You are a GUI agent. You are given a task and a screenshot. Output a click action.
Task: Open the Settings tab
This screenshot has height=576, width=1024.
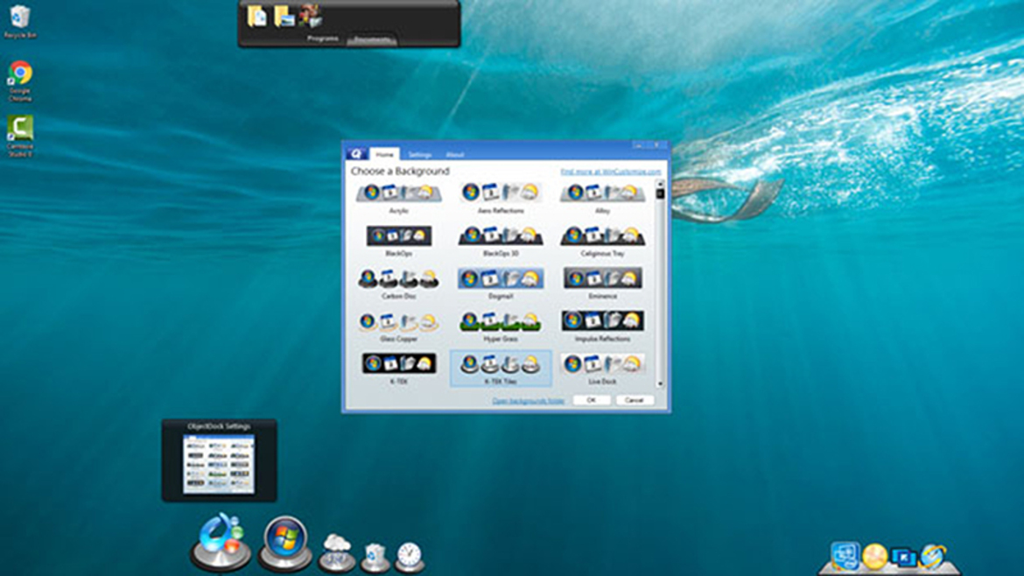pyautogui.click(x=419, y=155)
